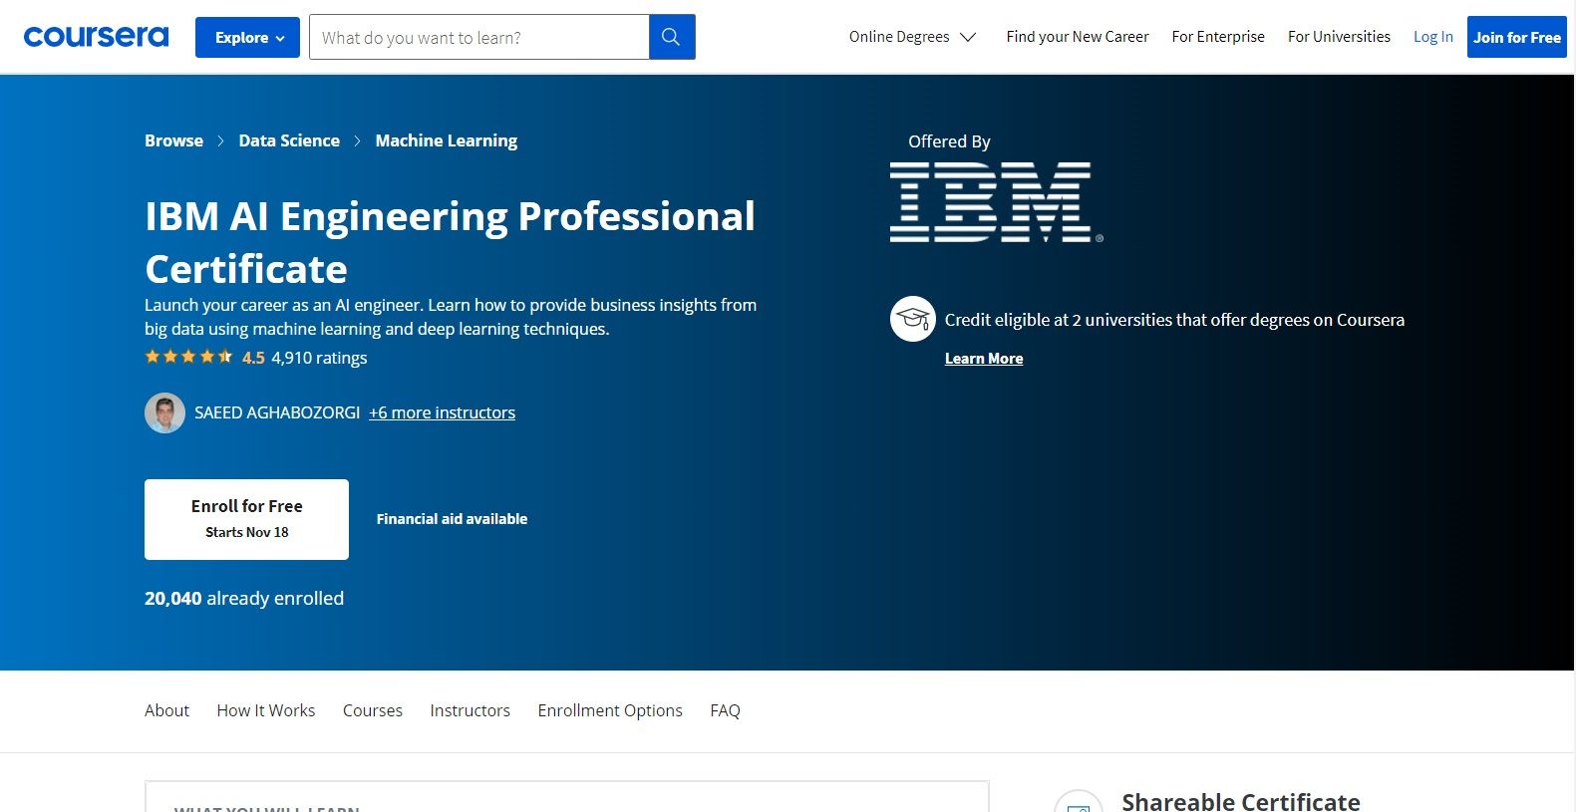The height and width of the screenshot is (812, 1576).
Task: View the +6 more instructors link
Action: (x=442, y=412)
